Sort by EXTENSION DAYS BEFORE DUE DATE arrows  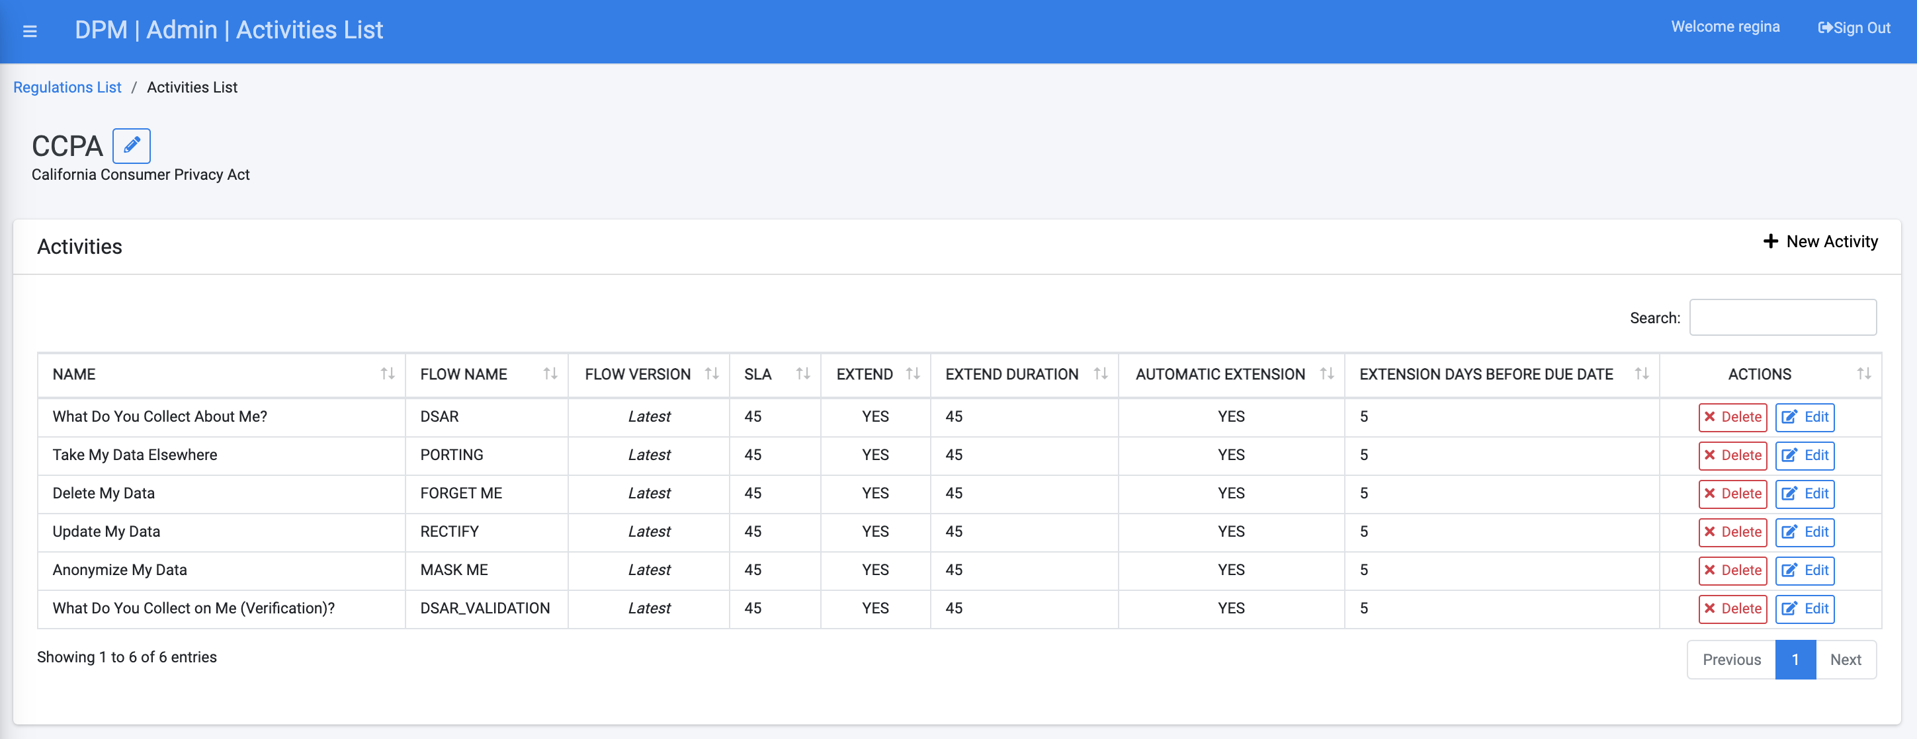point(1642,374)
